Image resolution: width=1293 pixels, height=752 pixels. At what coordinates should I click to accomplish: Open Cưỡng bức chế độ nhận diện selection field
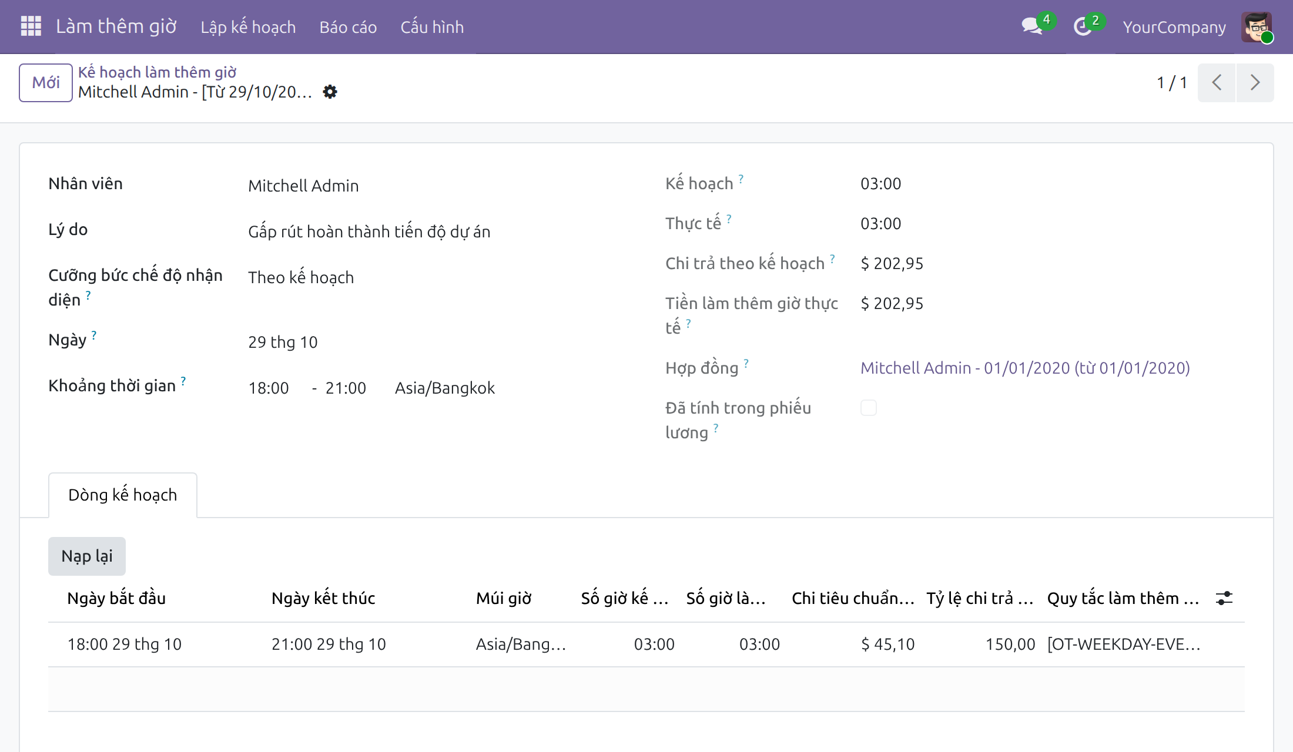[x=435, y=277]
